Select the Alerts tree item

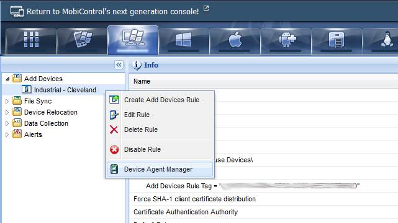coord(33,134)
